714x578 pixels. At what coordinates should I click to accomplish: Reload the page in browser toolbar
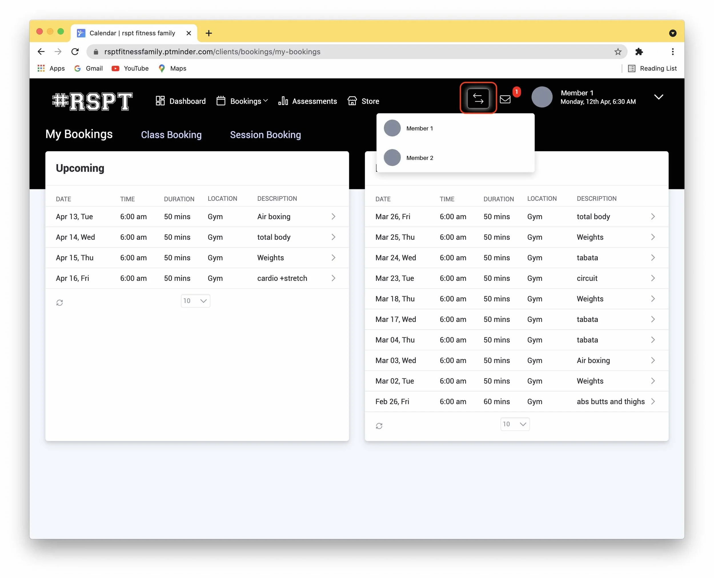click(75, 52)
